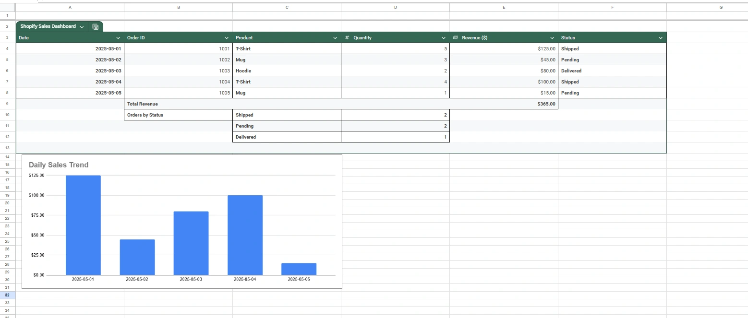Select the Delivered status cell in row 6
The width and height of the screenshot is (748, 318).
click(x=612, y=71)
